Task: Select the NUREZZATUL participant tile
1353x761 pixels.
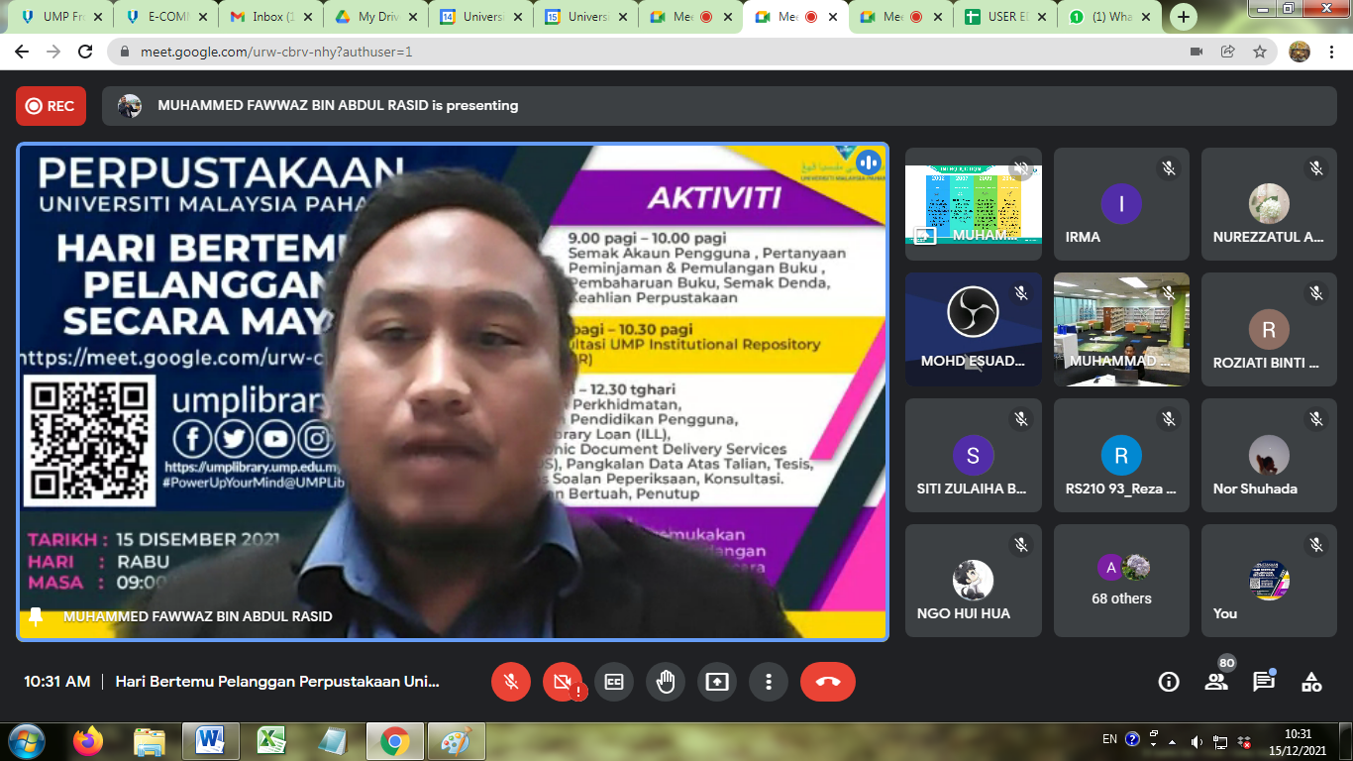Action: point(1269,204)
